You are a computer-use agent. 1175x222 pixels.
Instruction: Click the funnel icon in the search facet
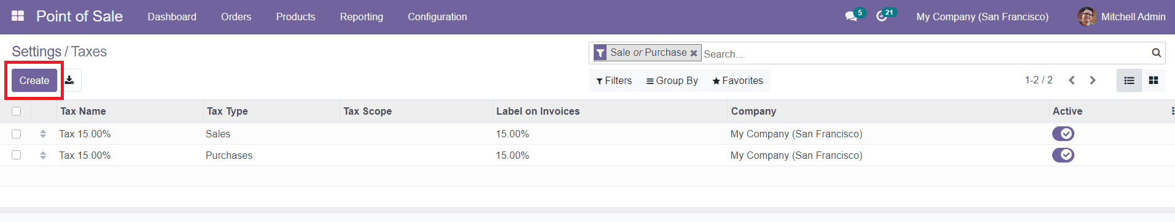pyautogui.click(x=600, y=53)
